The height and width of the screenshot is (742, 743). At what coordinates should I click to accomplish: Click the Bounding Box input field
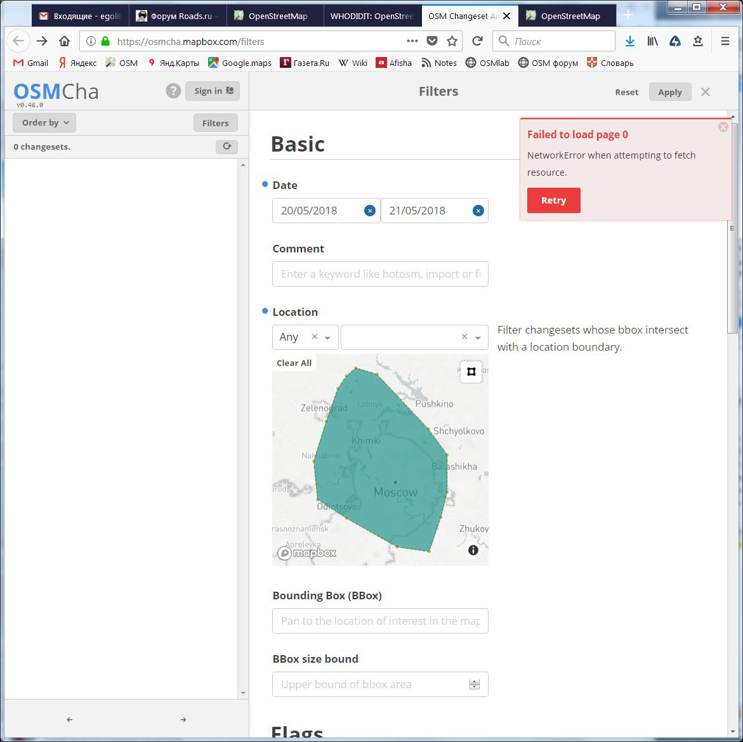(380, 621)
